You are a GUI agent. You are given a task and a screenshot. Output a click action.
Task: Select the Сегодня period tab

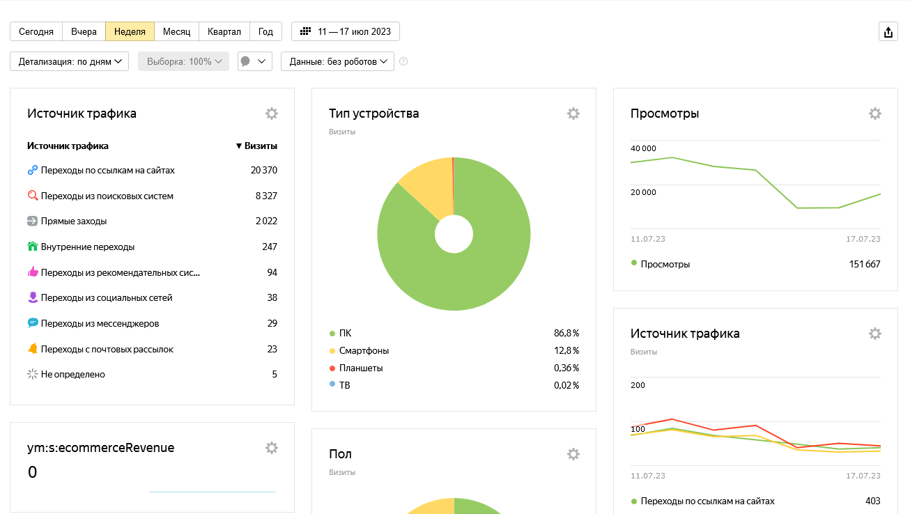36,31
